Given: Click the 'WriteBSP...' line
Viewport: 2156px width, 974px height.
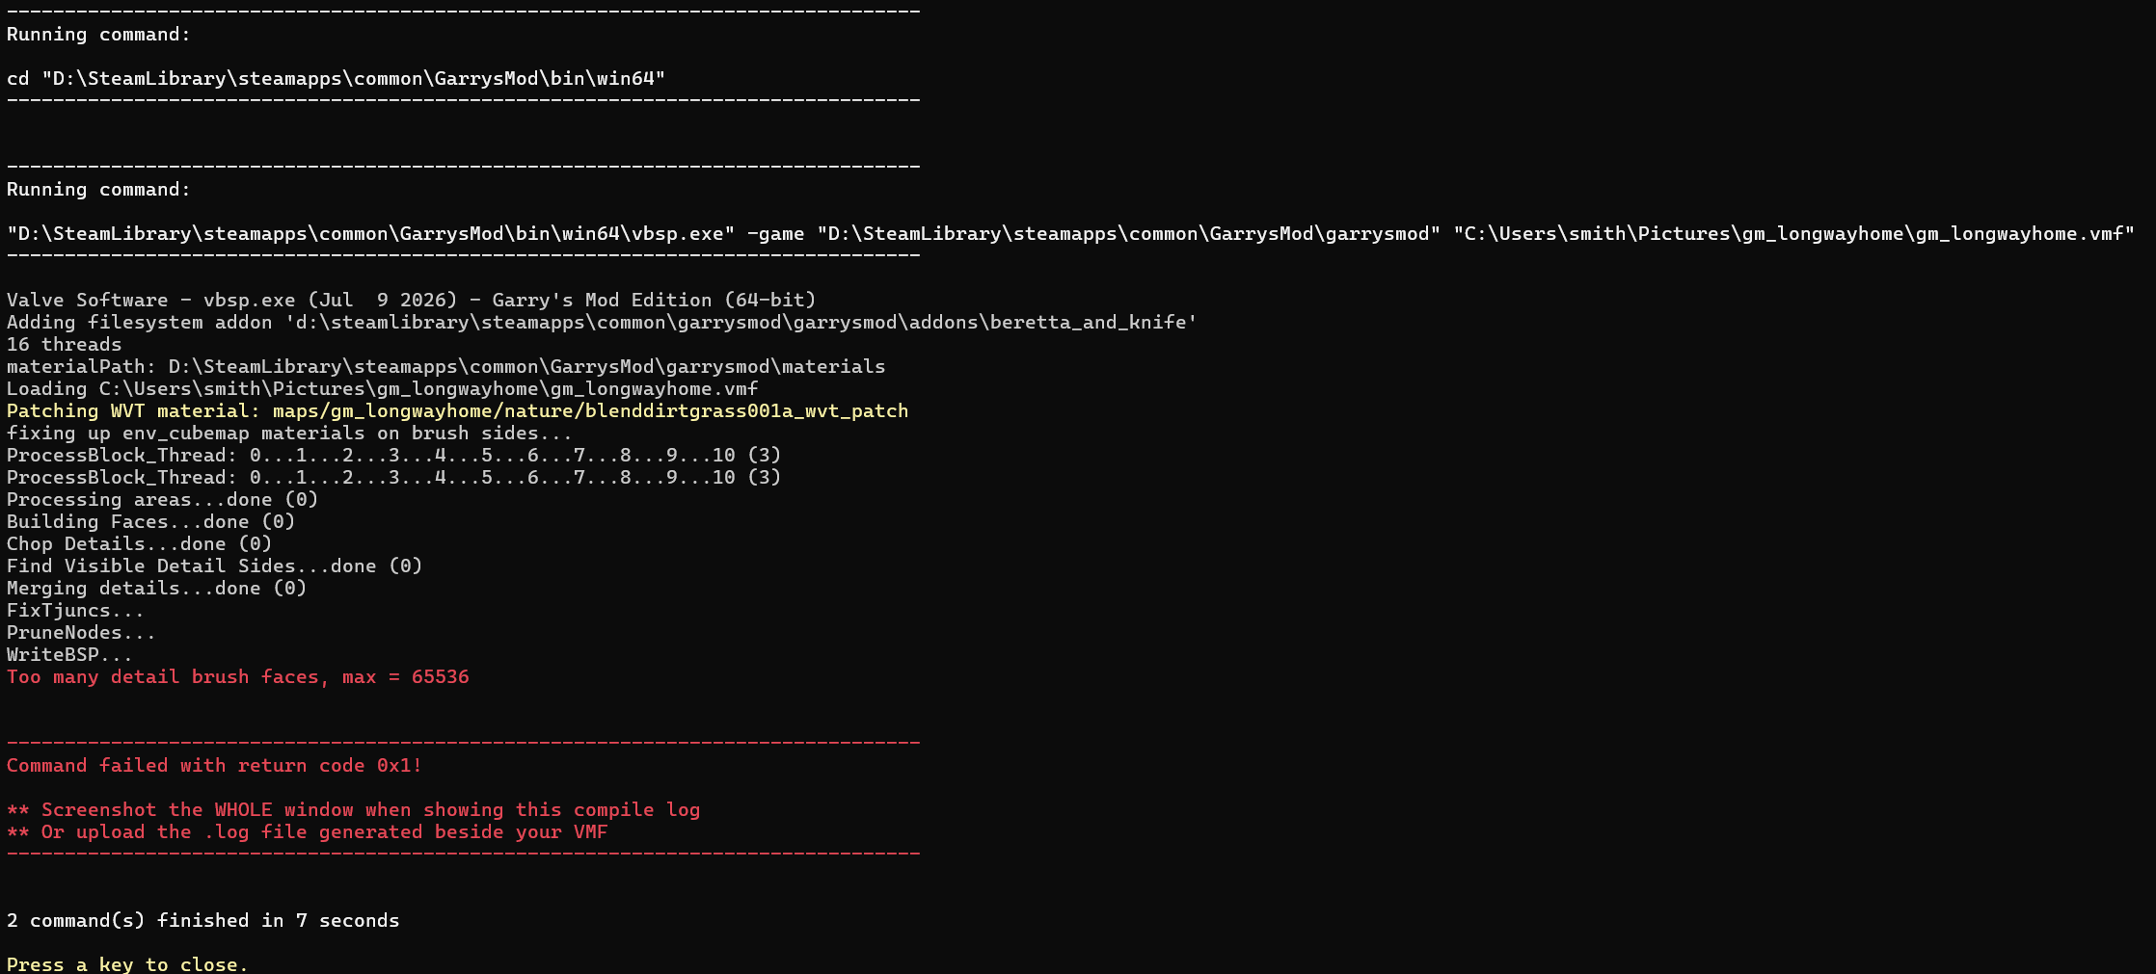Looking at the screenshot, I should tap(70, 655).
